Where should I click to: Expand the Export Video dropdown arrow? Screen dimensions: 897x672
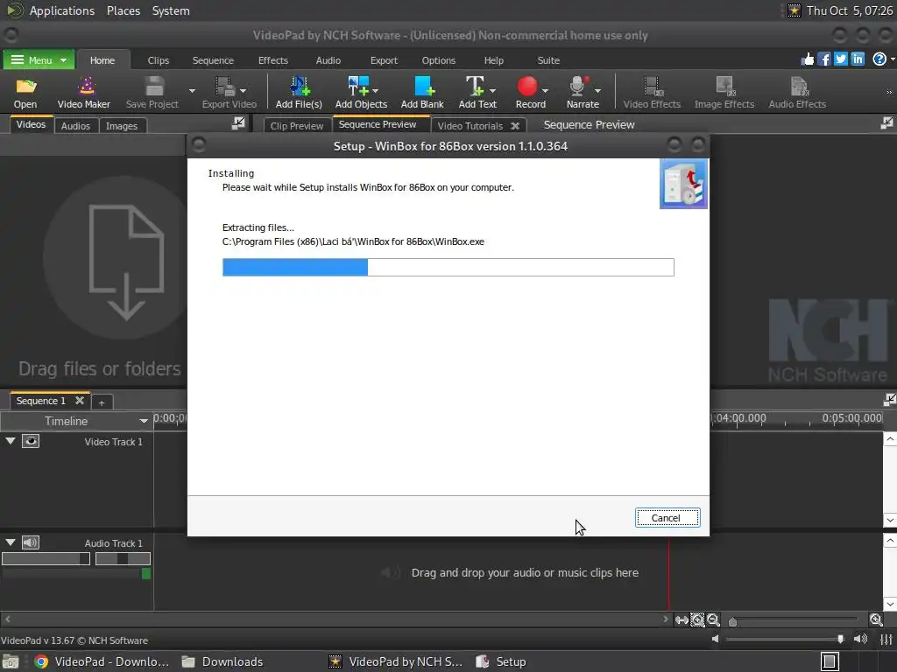pos(244,91)
